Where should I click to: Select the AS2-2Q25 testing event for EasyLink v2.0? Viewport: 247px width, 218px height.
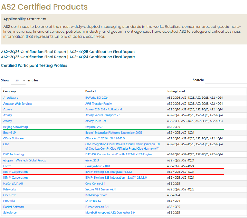pos(173,127)
